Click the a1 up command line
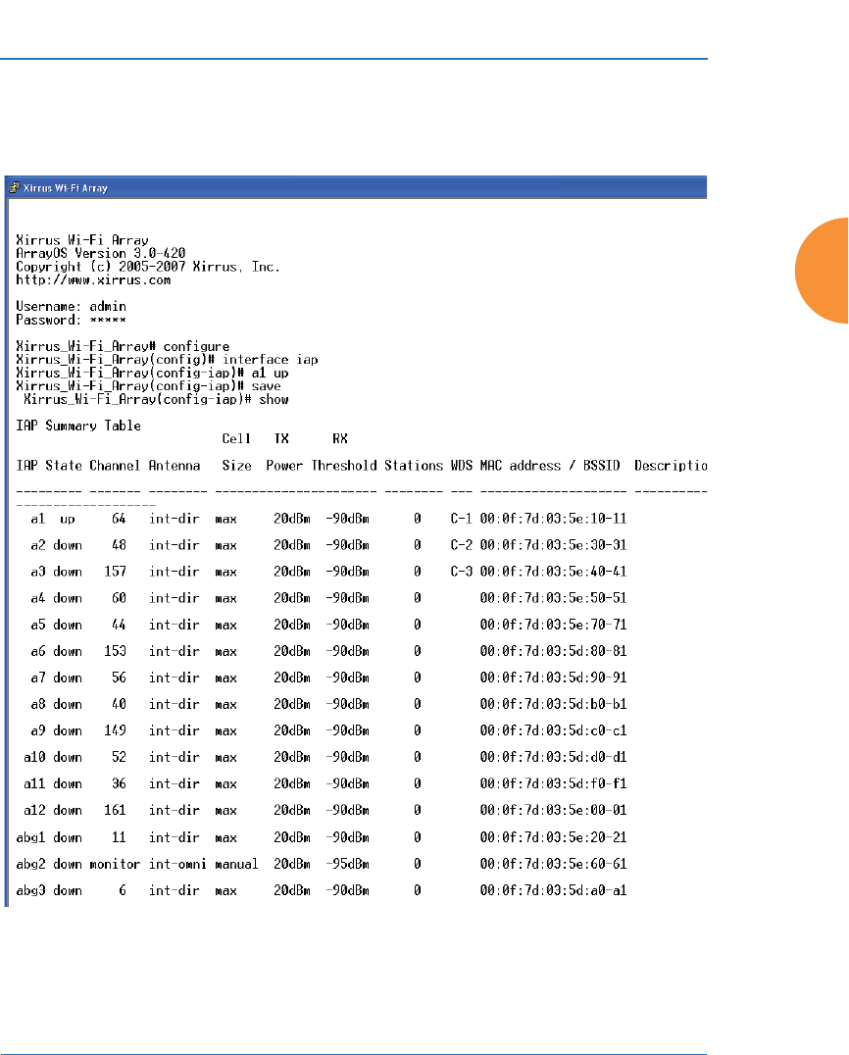This screenshot has width=849, height=1055. 152,374
